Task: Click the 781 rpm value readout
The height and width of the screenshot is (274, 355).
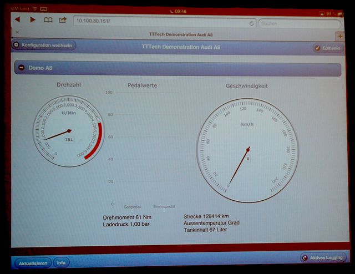Action: click(x=69, y=140)
